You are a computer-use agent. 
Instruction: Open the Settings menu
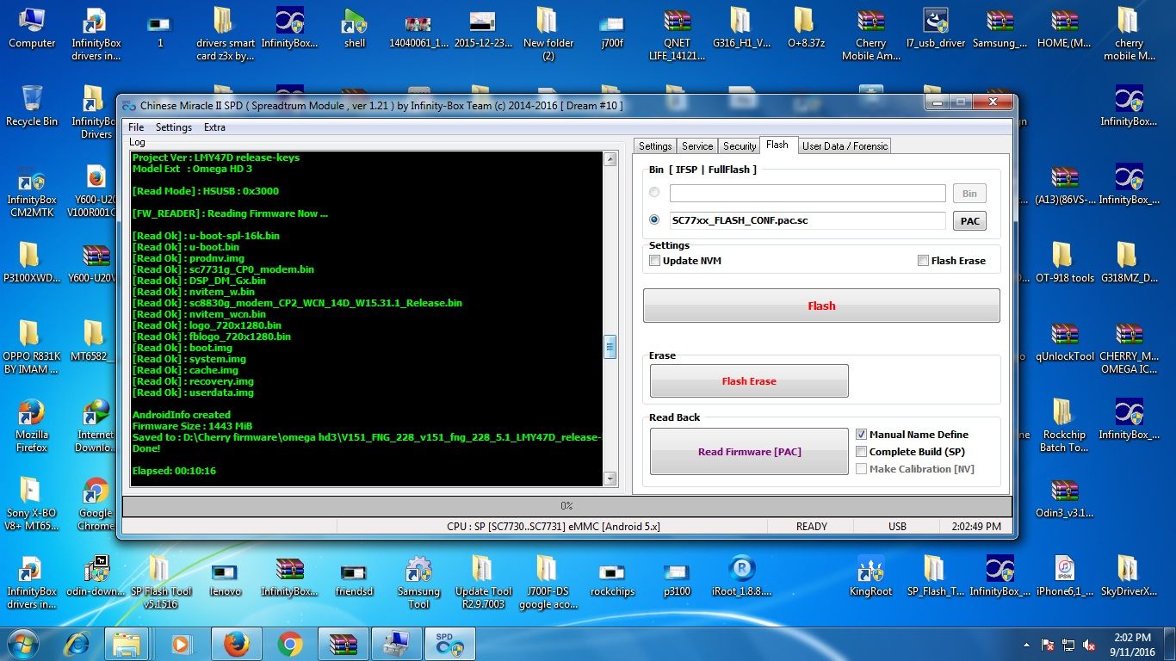pyautogui.click(x=173, y=127)
